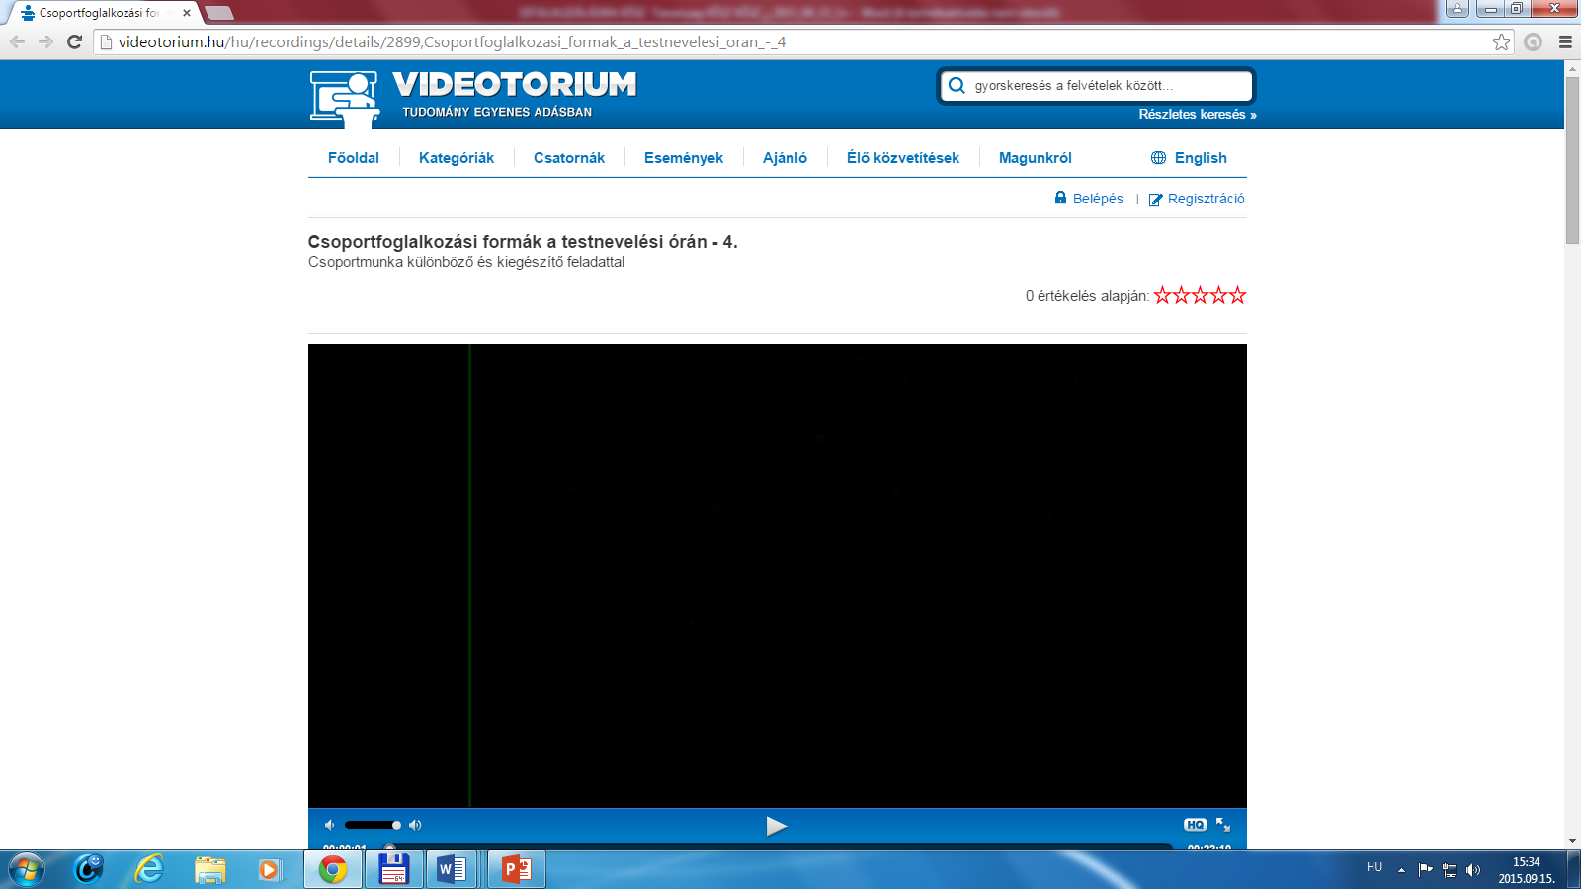Open the Chrome hamburger menu

point(1565,41)
